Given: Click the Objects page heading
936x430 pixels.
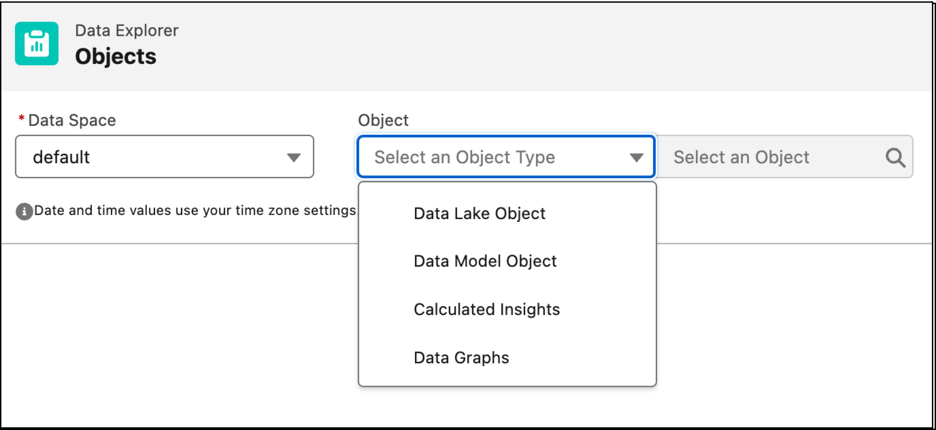Looking at the screenshot, I should 116,57.
